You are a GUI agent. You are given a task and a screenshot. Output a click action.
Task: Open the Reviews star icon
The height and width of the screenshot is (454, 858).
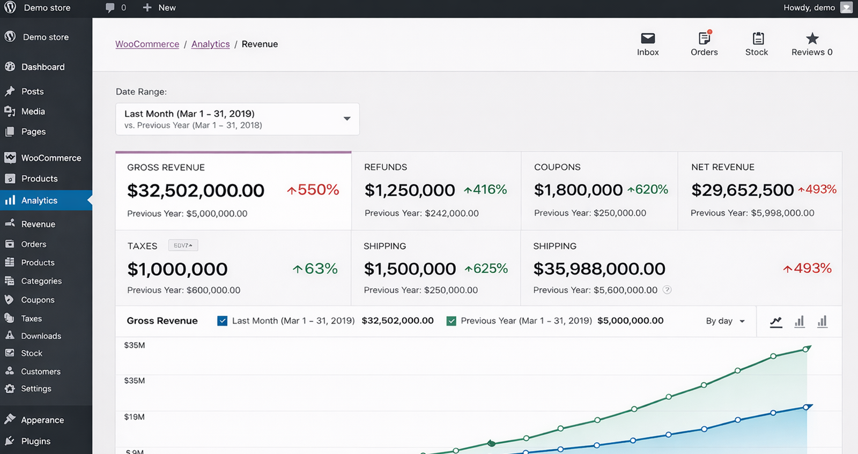pyautogui.click(x=812, y=39)
